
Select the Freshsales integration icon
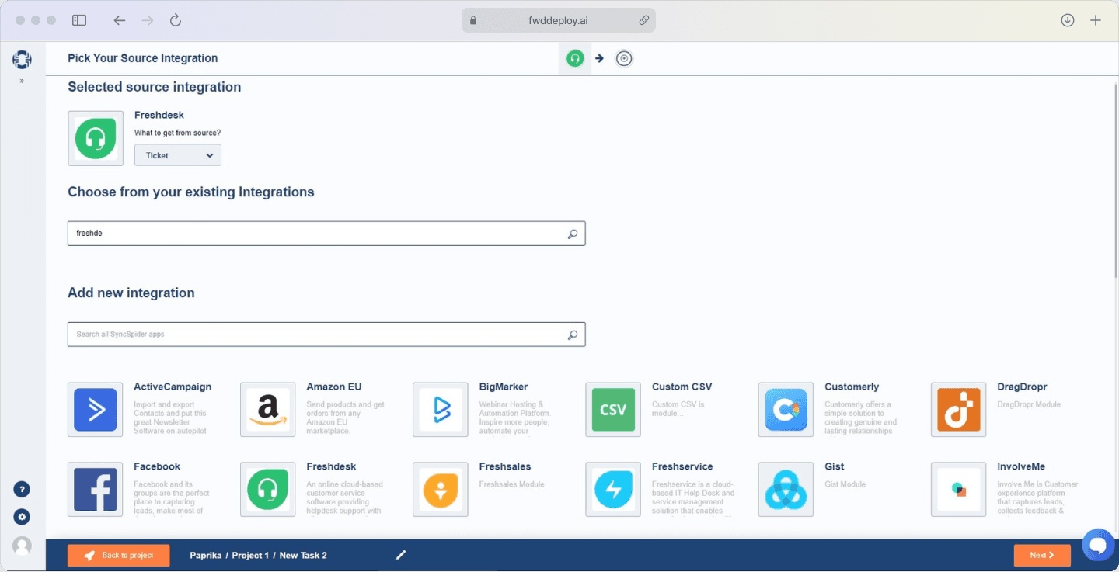tap(441, 490)
